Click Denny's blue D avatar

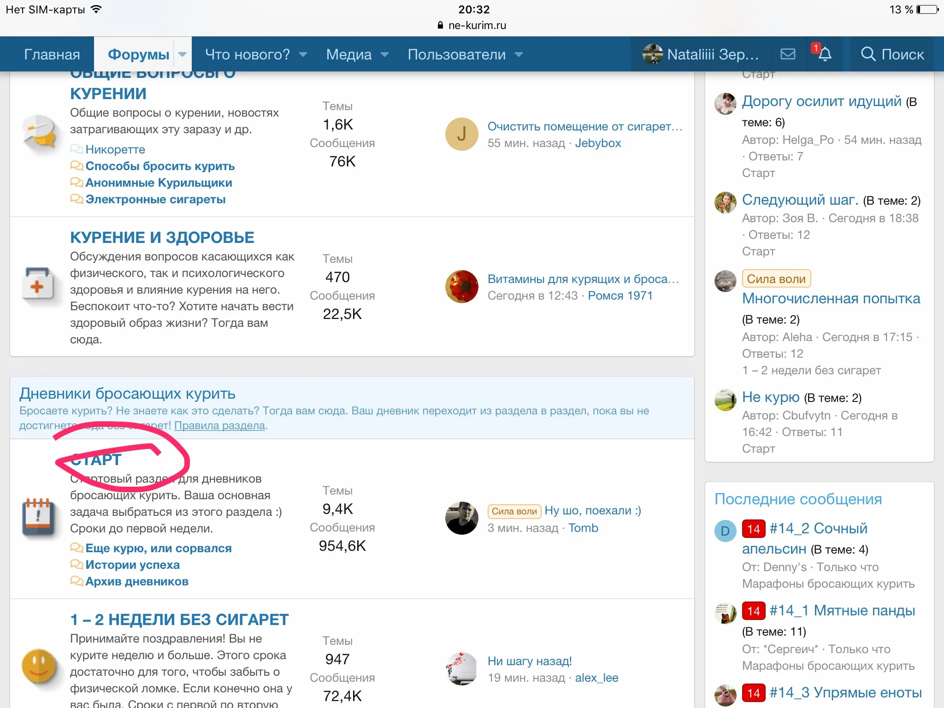[x=725, y=531]
